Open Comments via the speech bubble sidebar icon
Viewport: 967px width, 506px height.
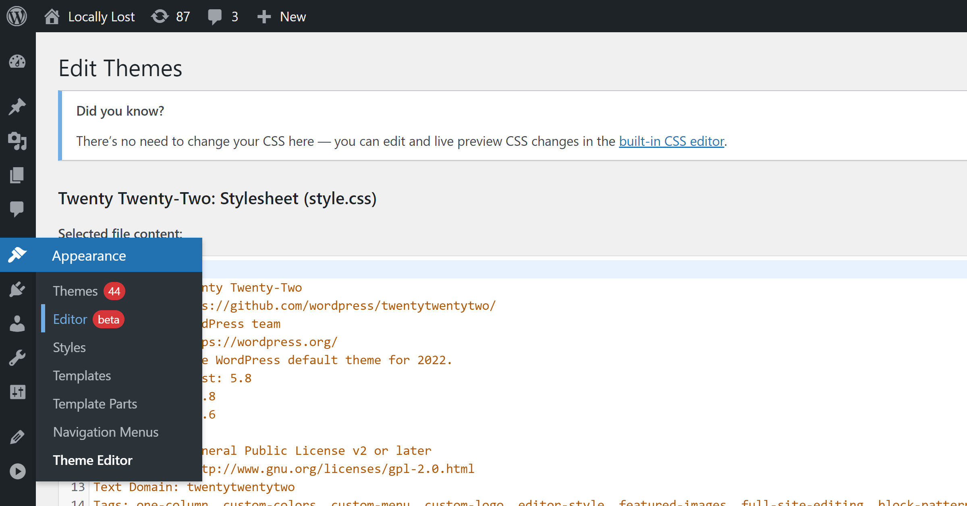17,209
